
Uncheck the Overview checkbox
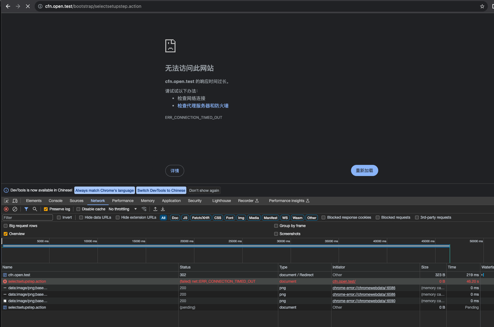5,234
